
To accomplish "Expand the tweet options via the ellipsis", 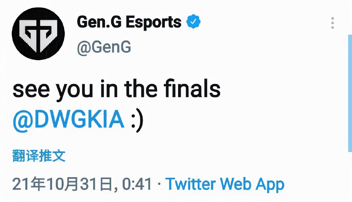I will (332, 23).
